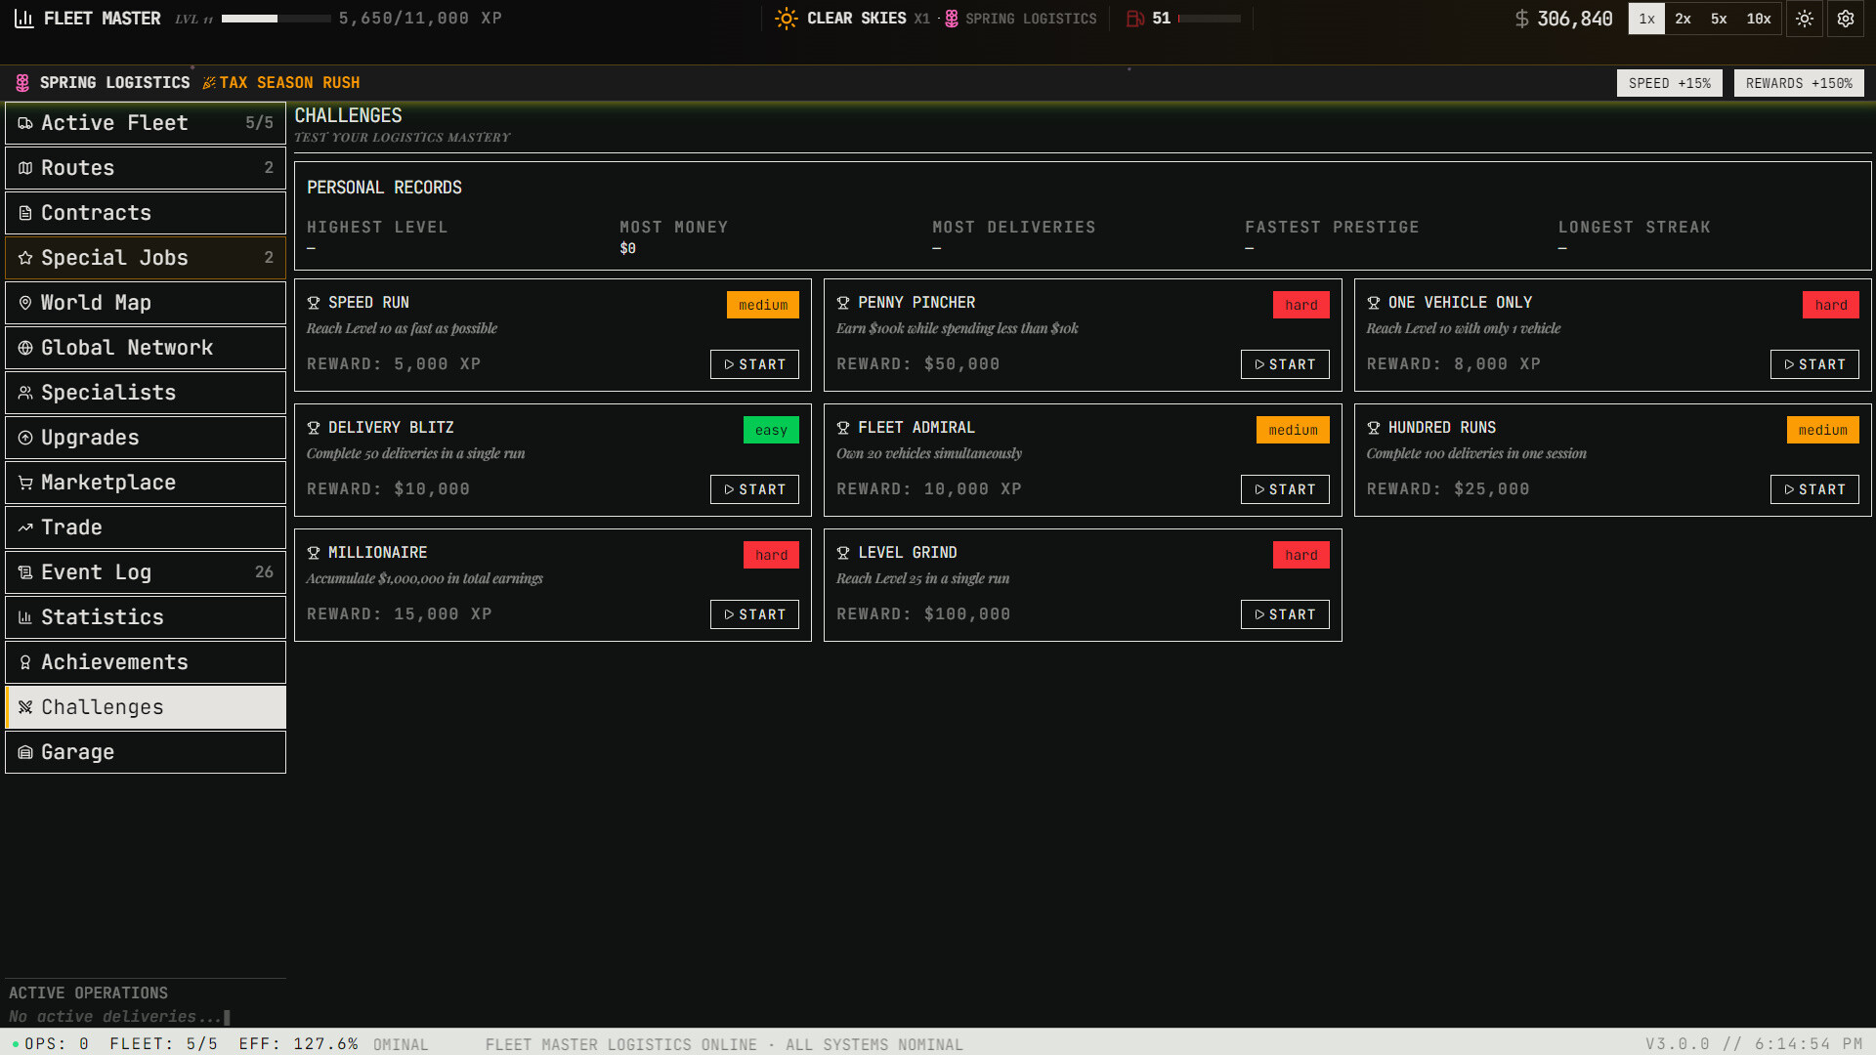Click Level Grind trophy icon
The height and width of the screenshot is (1055, 1876).
pyautogui.click(x=843, y=553)
